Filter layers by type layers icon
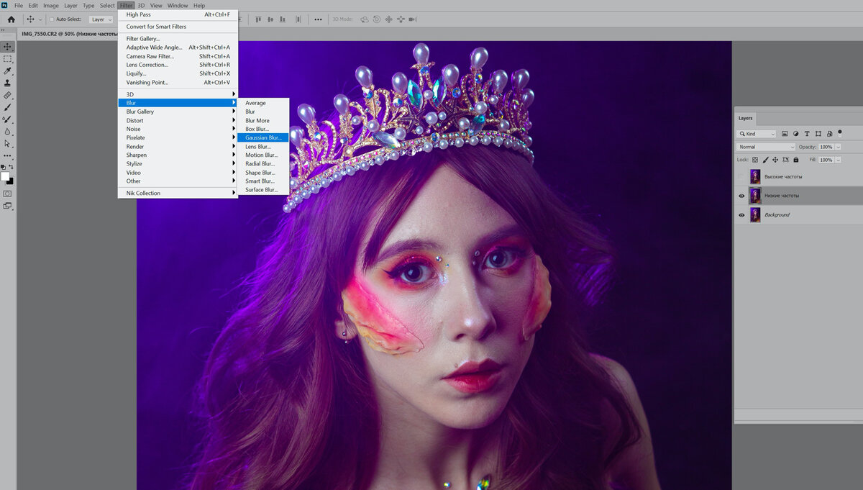The image size is (863, 490). click(x=807, y=134)
